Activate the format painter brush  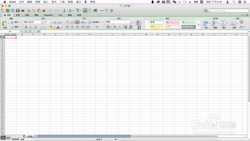[x=44, y=10]
